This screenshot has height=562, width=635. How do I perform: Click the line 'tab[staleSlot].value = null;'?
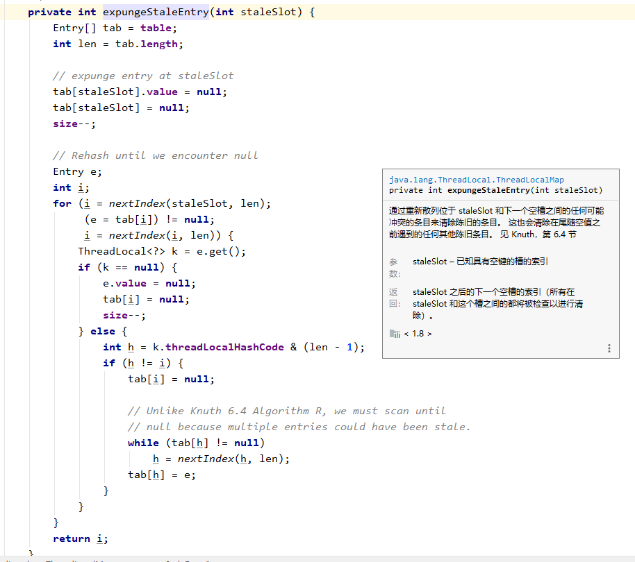140,92
